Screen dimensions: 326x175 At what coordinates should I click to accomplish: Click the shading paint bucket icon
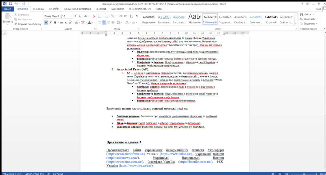(127, 23)
